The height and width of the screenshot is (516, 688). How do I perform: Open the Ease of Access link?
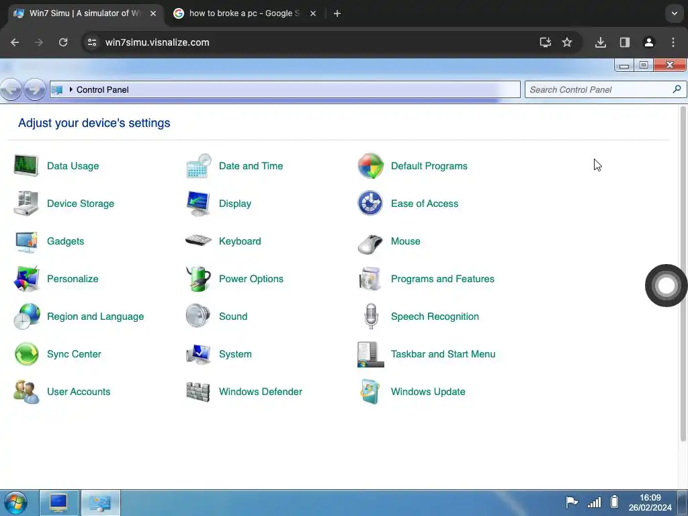pos(425,204)
